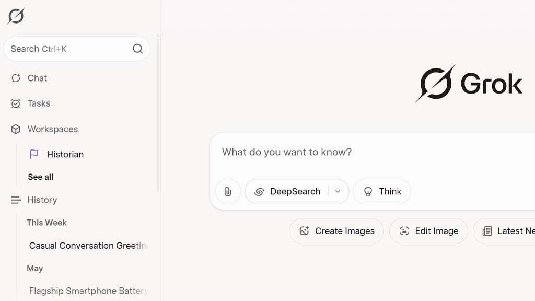Click the Chat bubble icon

pos(16,78)
